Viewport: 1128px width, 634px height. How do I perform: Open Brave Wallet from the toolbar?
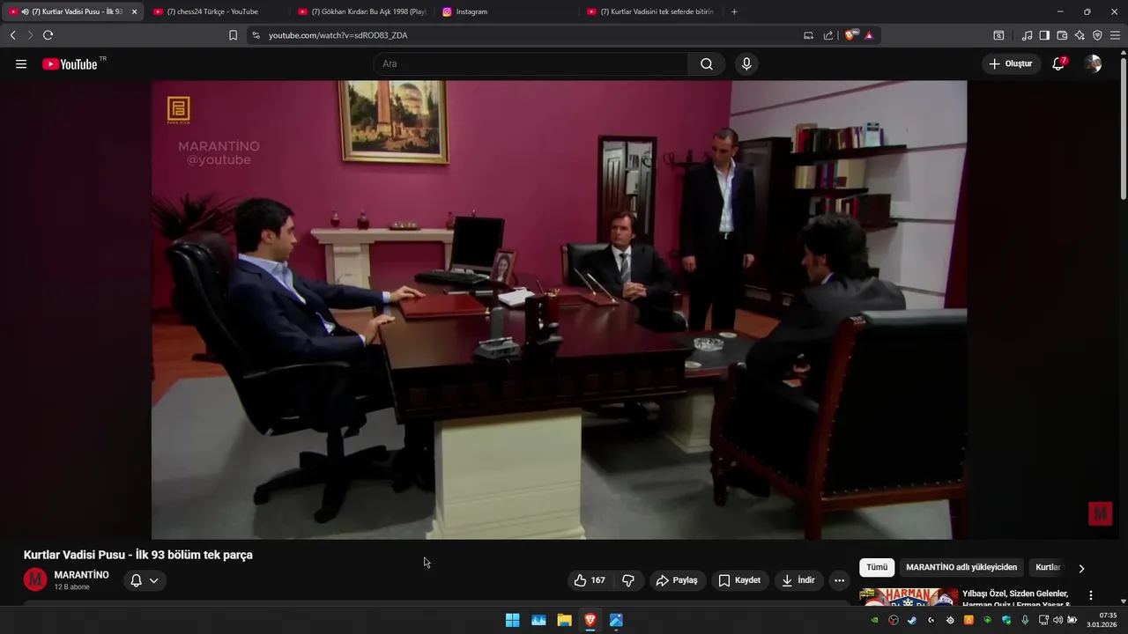pyautogui.click(x=1062, y=35)
